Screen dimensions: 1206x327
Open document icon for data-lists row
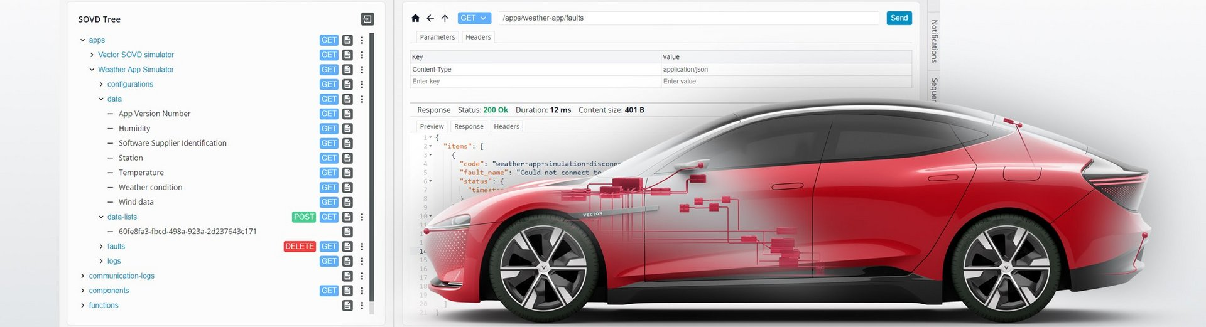[x=347, y=217]
